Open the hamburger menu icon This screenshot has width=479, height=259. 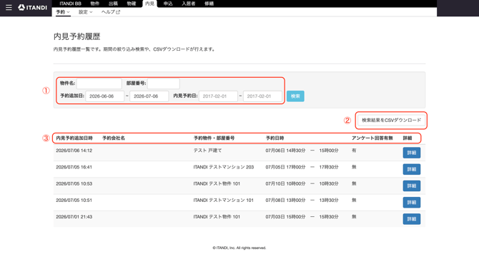click(9, 7)
